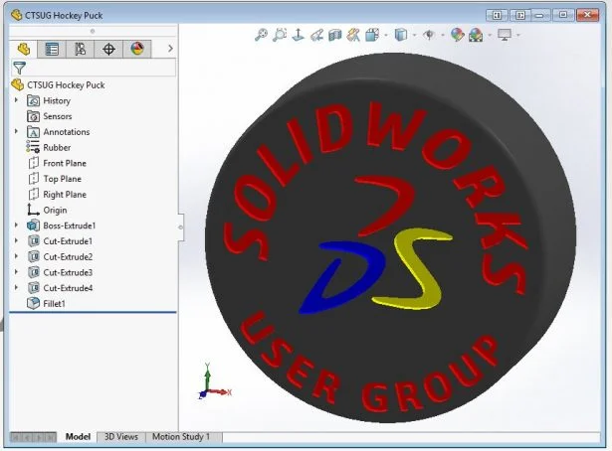Expand the Boss-Extrude1 feature
The image size is (612, 451).
16,225
